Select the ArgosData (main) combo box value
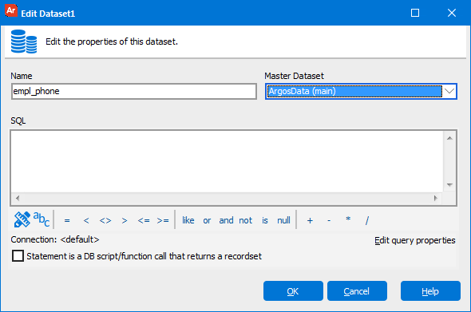This screenshot has width=471, height=312. [x=354, y=91]
